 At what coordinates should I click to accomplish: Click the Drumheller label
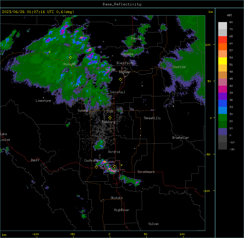pyautogui.click(x=181, y=138)
